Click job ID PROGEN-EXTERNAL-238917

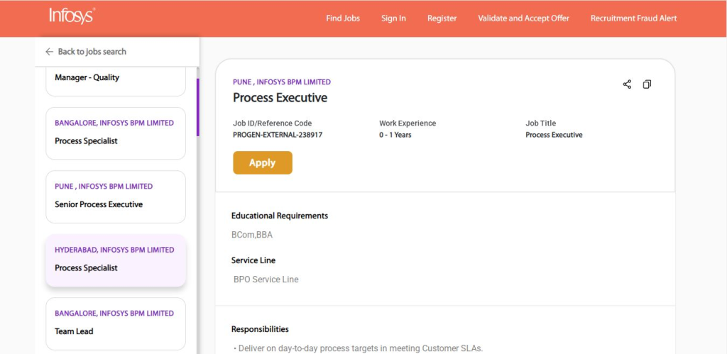(x=278, y=135)
